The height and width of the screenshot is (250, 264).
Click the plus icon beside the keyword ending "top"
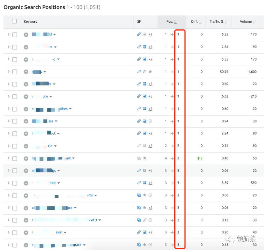(x=26, y=183)
